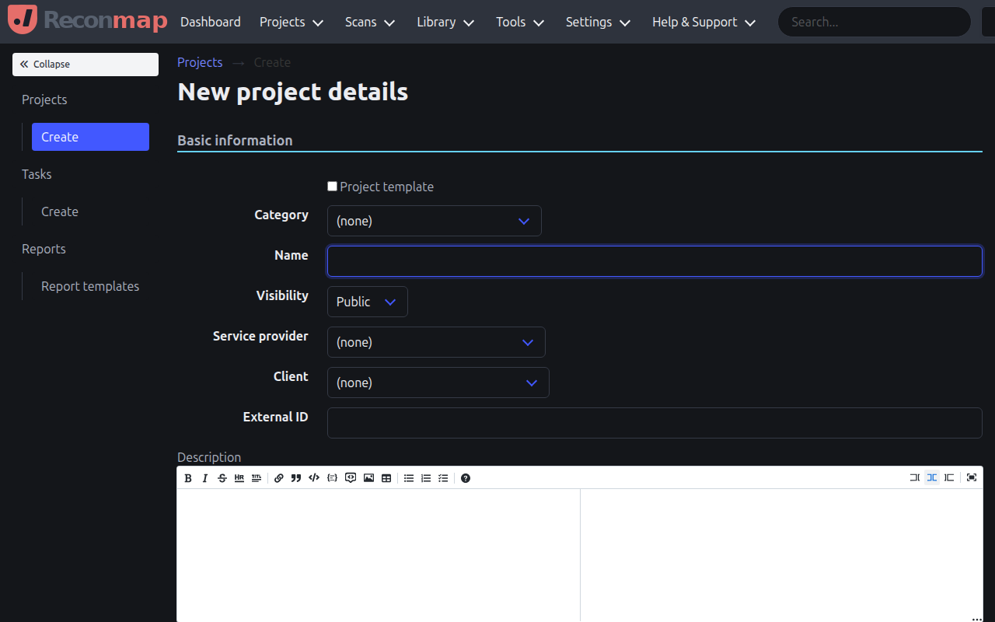Select the strikethrough formatting icon
The width and height of the screenshot is (995, 622).
(222, 477)
